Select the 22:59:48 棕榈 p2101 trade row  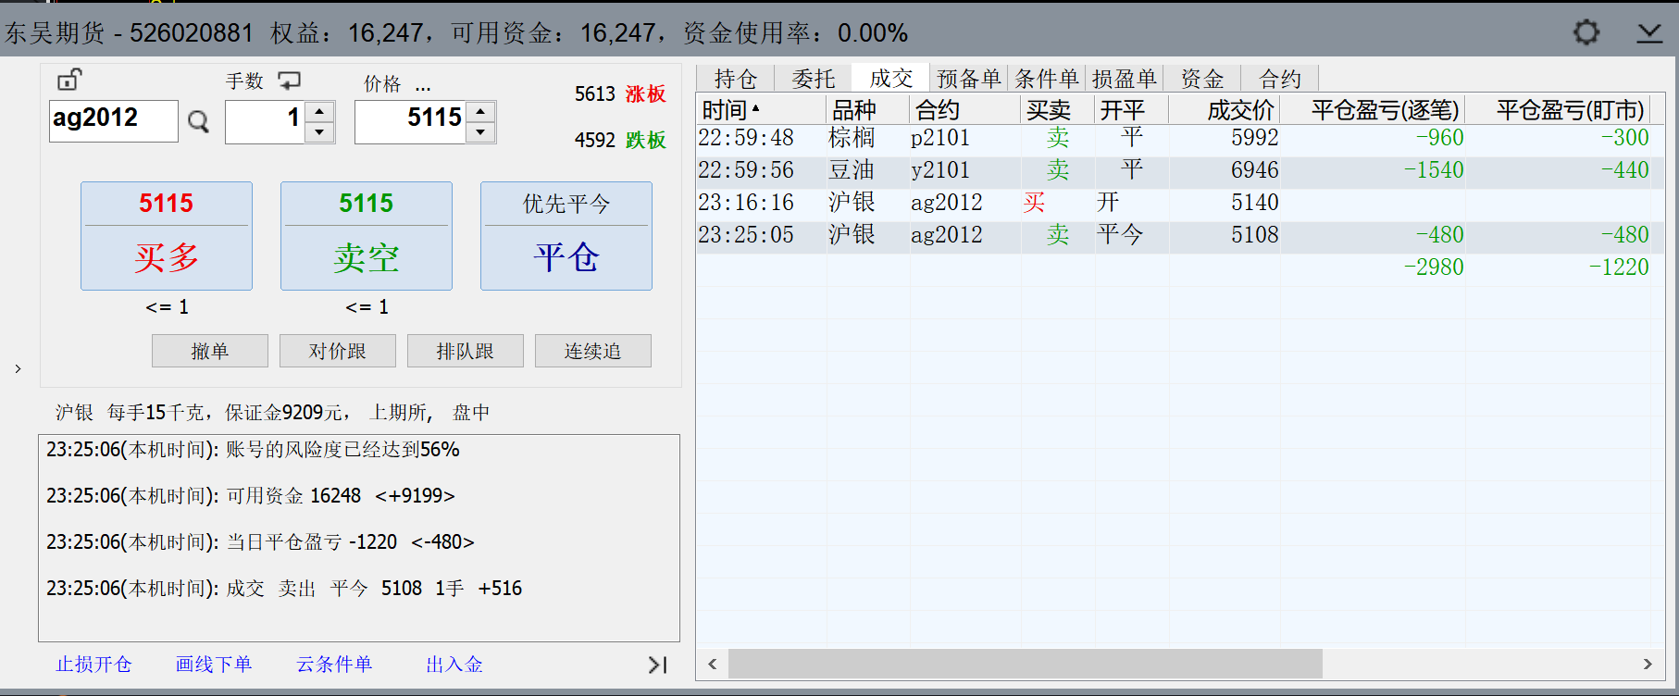pos(1180,139)
